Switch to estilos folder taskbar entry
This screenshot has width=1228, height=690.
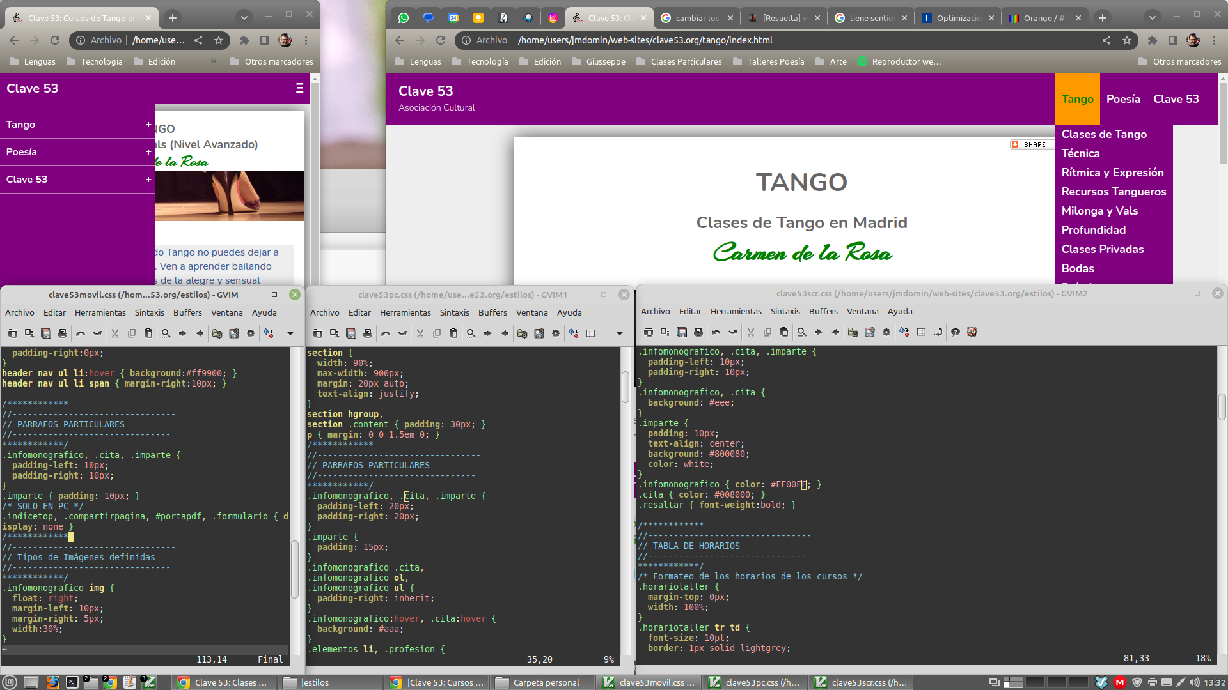[x=330, y=682]
